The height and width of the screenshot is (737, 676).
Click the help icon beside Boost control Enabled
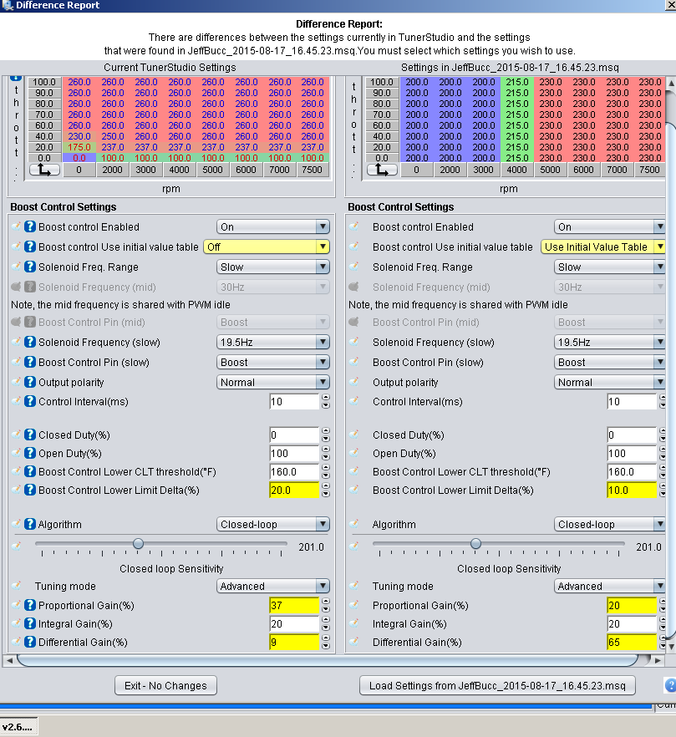[30, 226]
